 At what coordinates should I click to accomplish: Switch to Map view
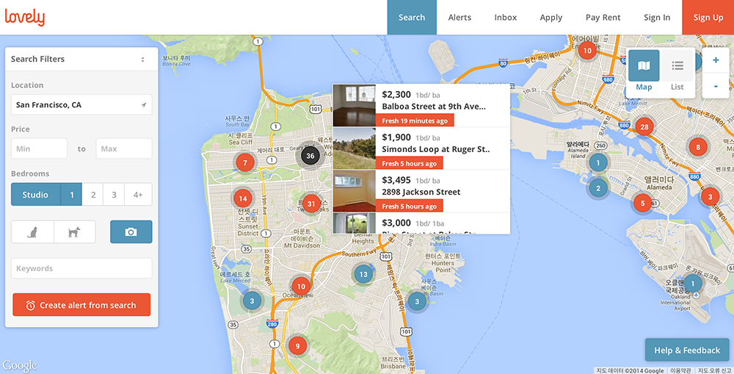tap(644, 71)
